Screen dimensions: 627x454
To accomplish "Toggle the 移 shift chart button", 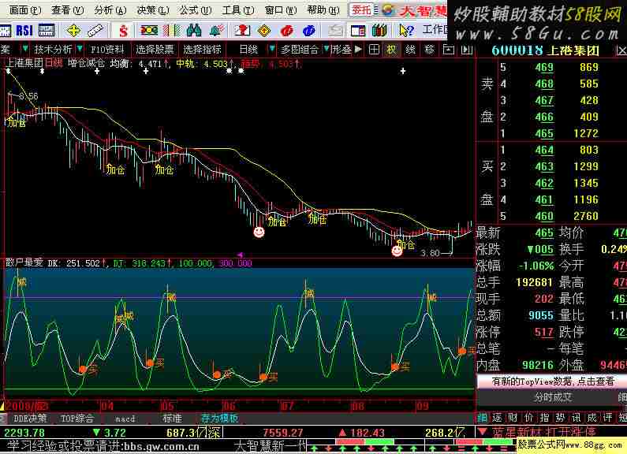I will 430,50.
